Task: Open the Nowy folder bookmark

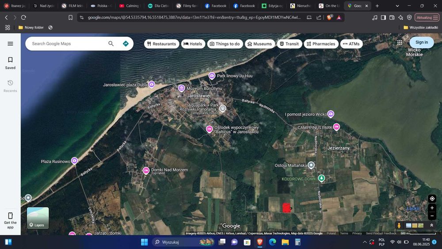Action: tap(31, 27)
